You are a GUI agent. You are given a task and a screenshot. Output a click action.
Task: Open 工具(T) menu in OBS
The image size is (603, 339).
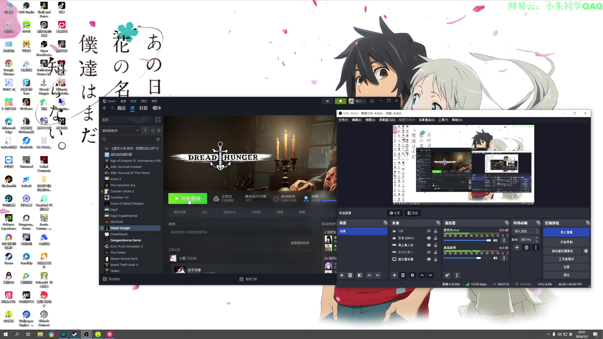(x=443, y=120)
